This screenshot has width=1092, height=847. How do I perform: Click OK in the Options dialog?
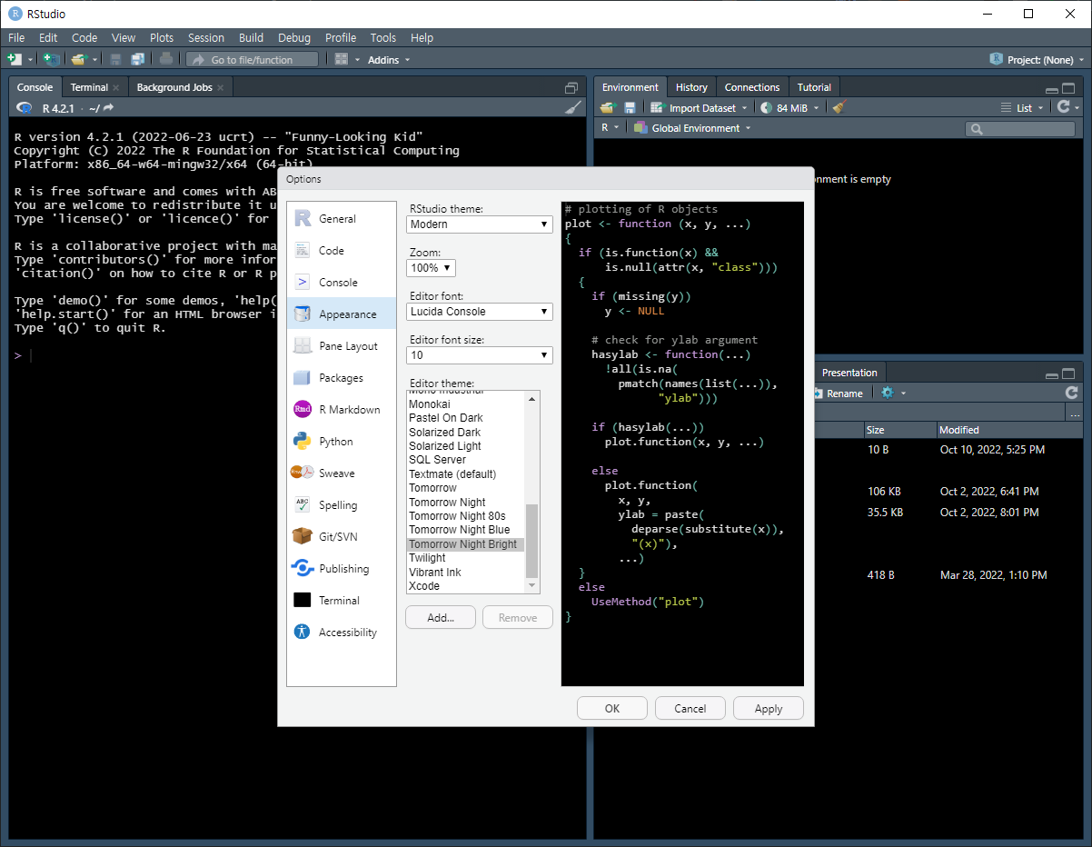pyautogui.click(x=612, y=708)
